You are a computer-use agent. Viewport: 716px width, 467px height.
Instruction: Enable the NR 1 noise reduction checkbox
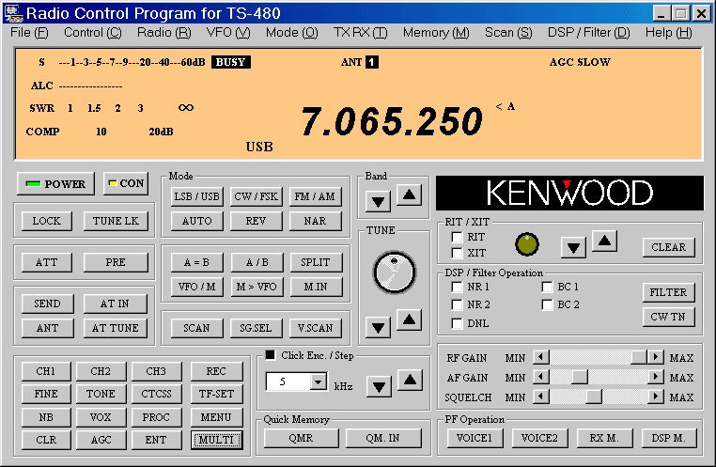(458, 288)
